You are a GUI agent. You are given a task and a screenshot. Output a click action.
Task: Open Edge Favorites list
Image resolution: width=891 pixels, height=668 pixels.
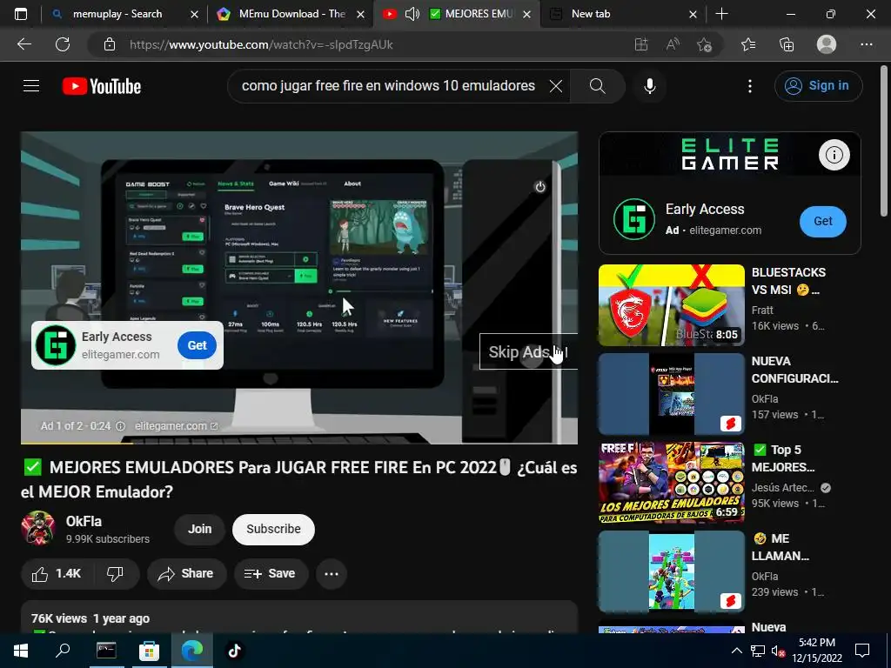(x=748, y=44)
